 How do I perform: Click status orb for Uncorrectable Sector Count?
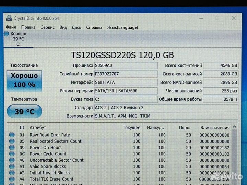tap(12, 160)
